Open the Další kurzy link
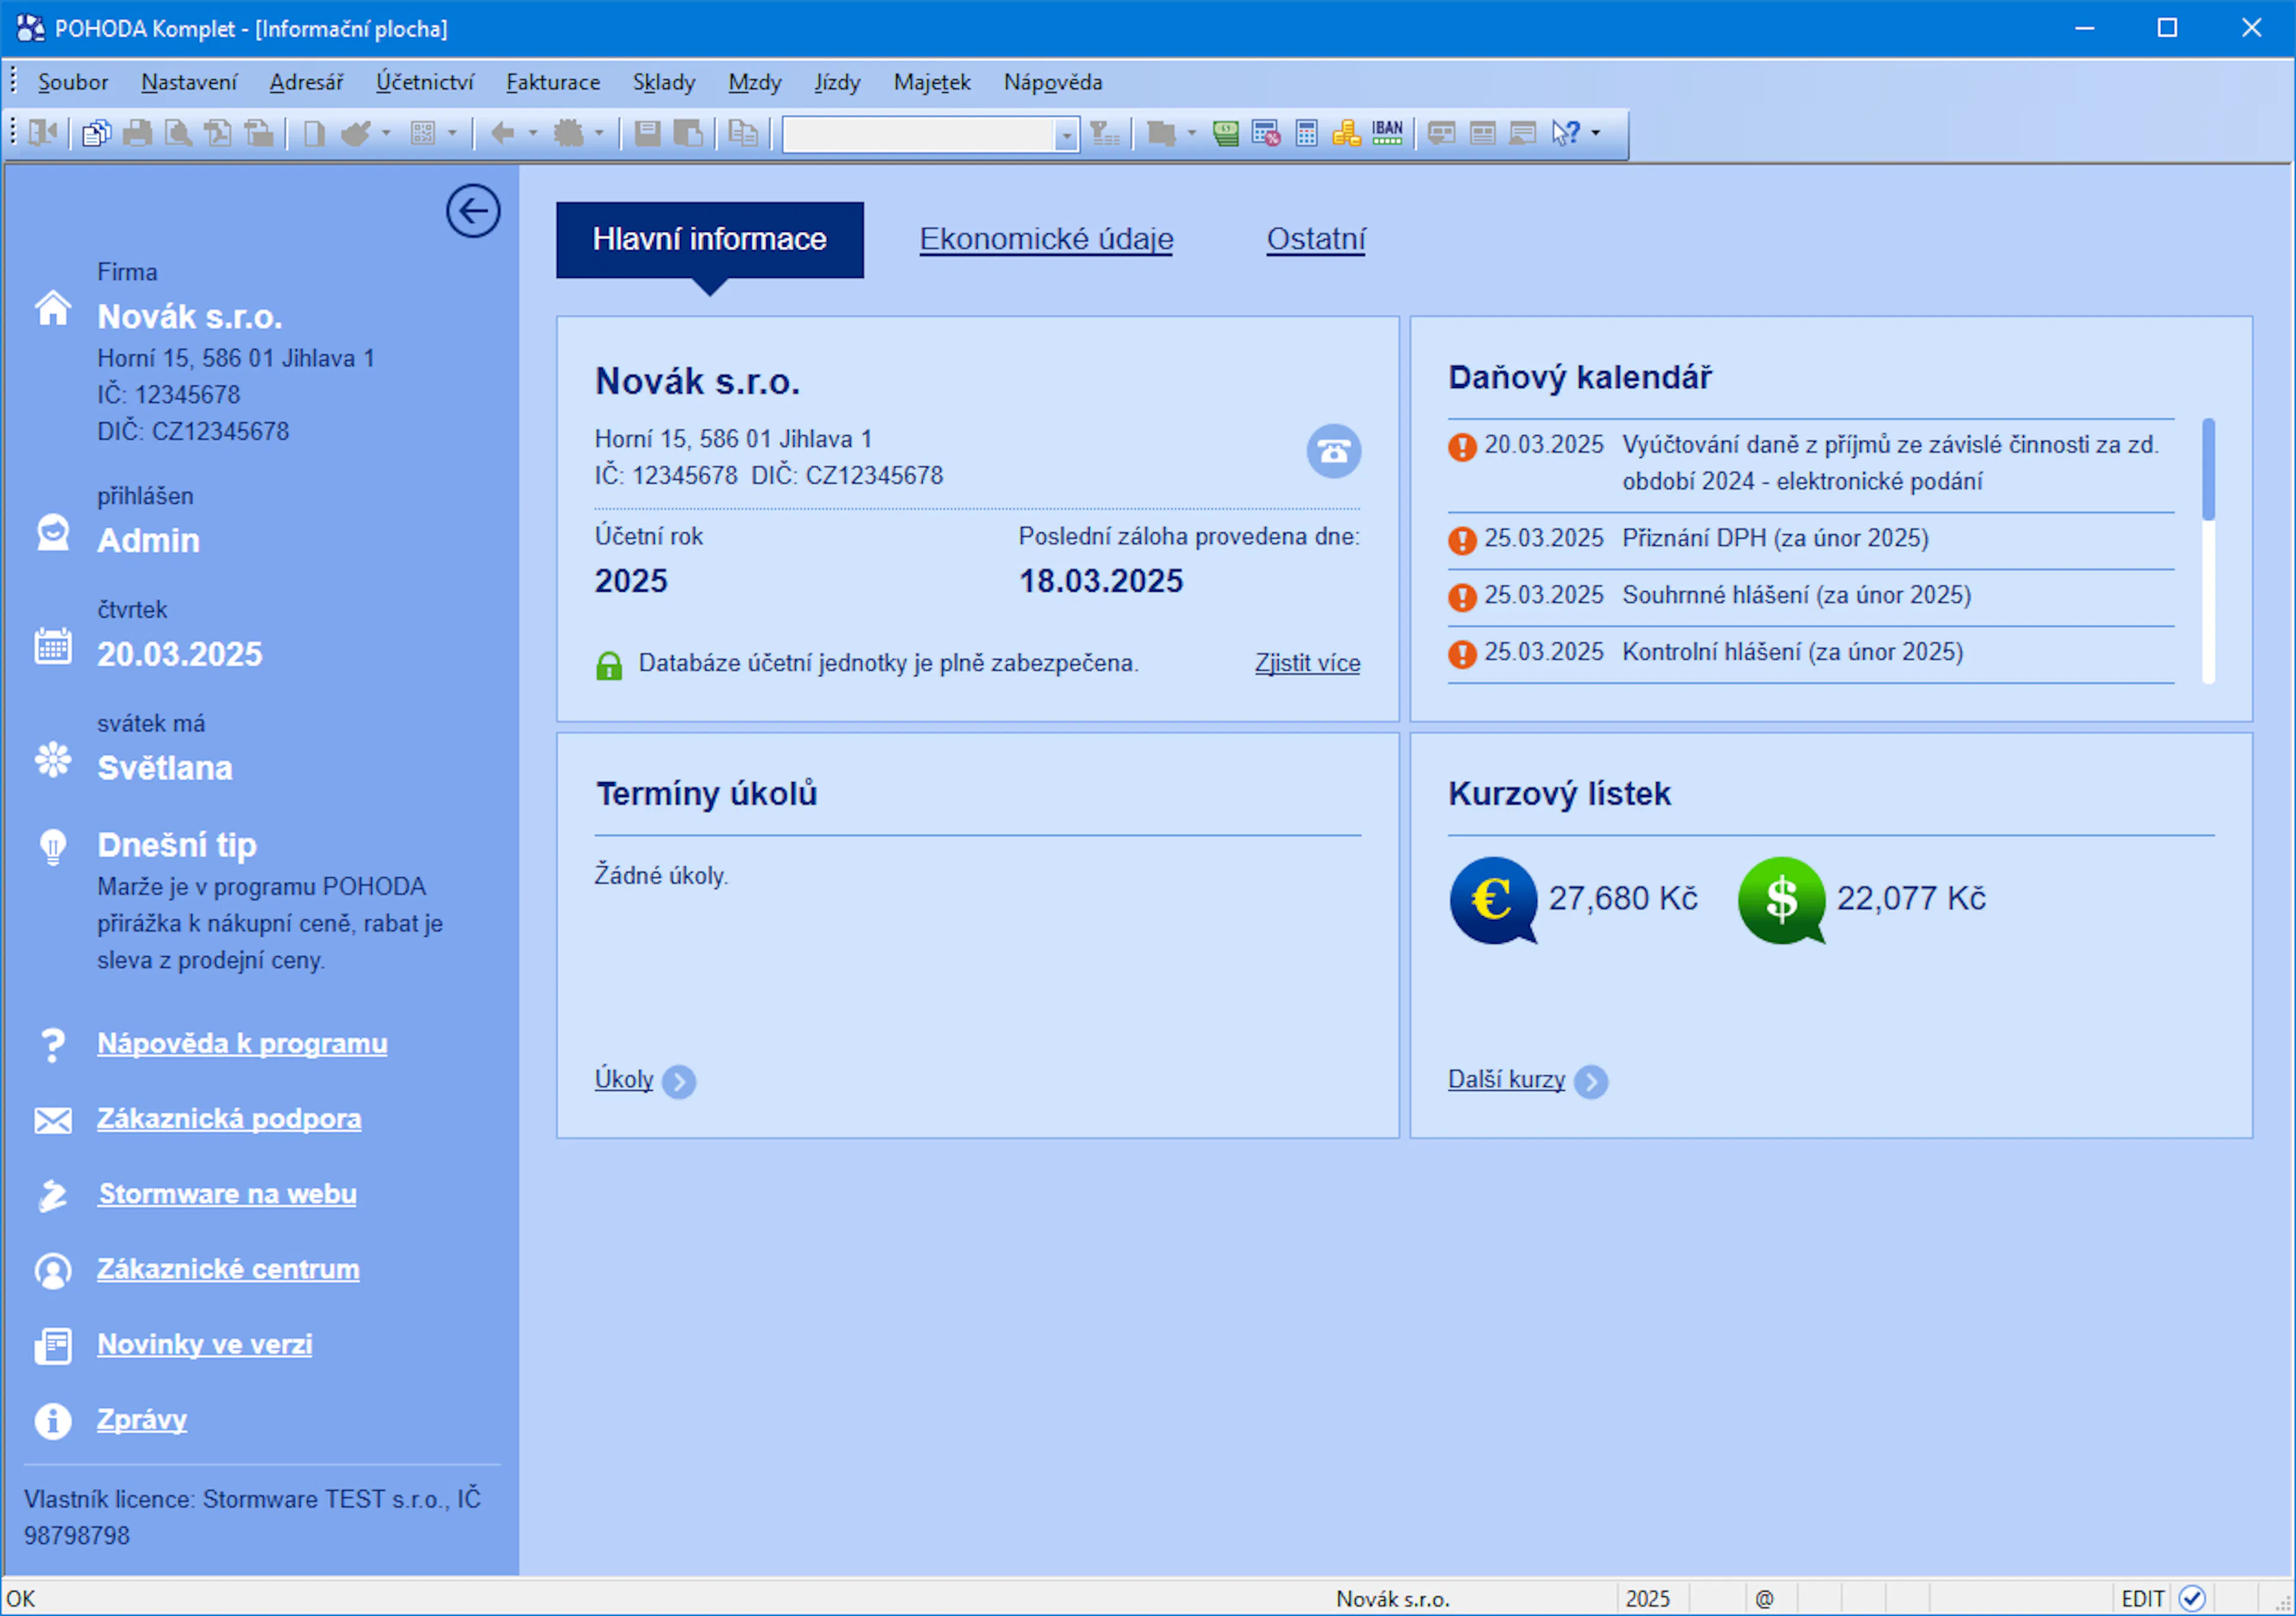Image resolution: width=2296 pixels, height=1616 pixels. (x=1506, y=1079)
